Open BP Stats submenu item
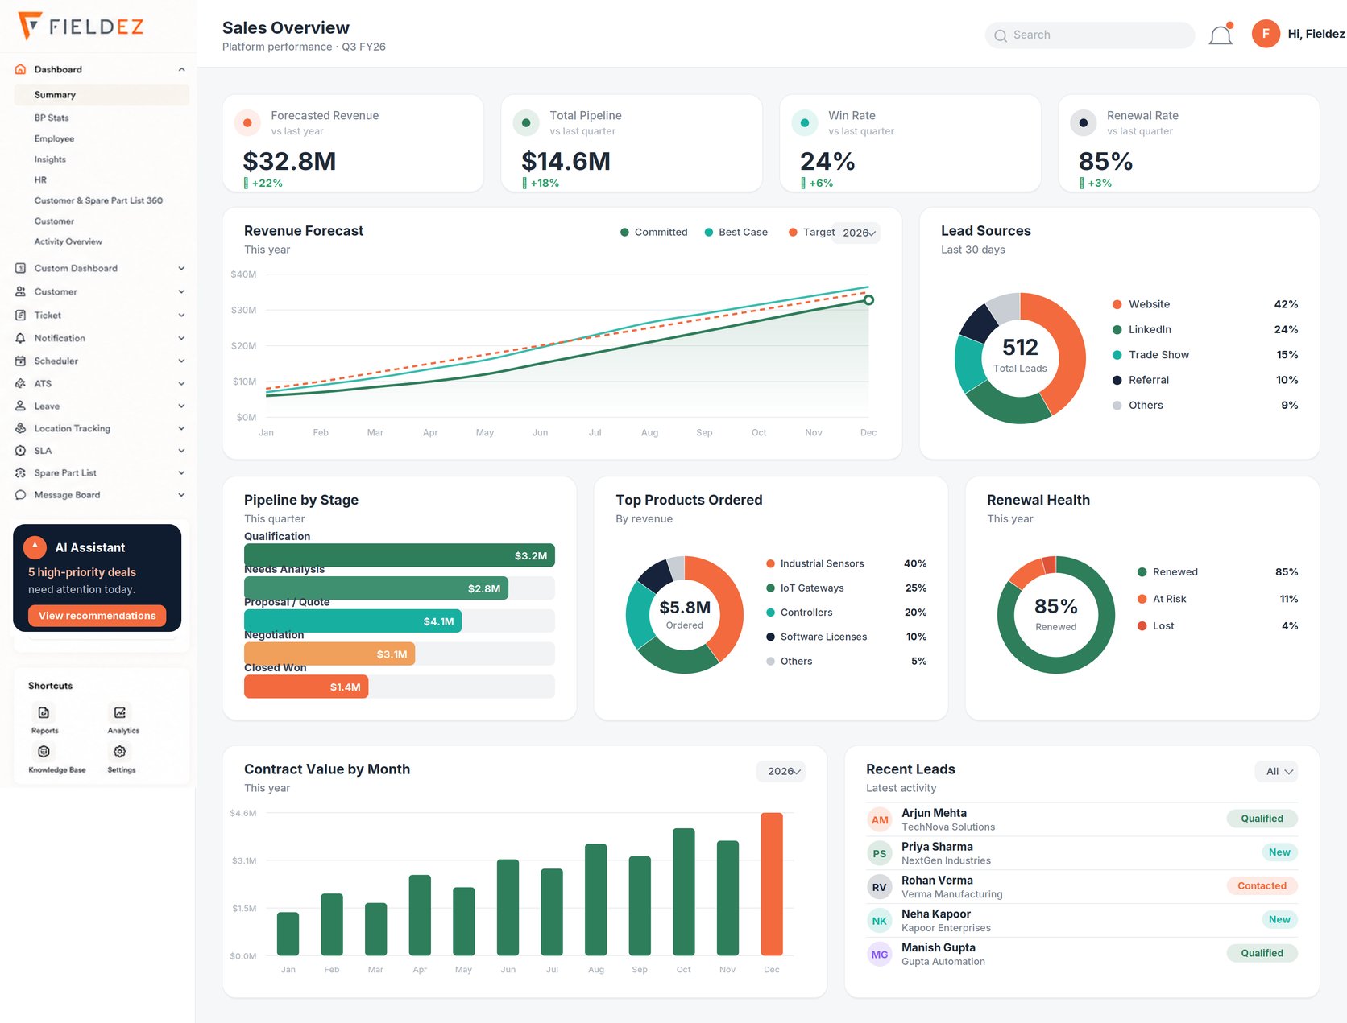 52,118
